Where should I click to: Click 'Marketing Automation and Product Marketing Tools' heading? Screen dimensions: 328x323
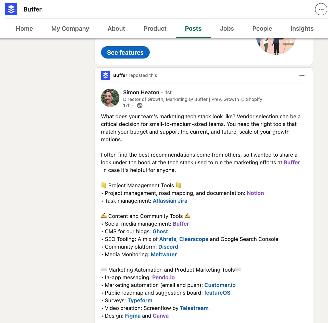click(171, 270)
